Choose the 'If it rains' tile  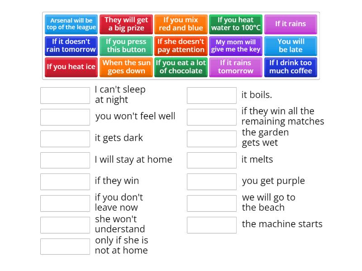(x=291, y=24)
